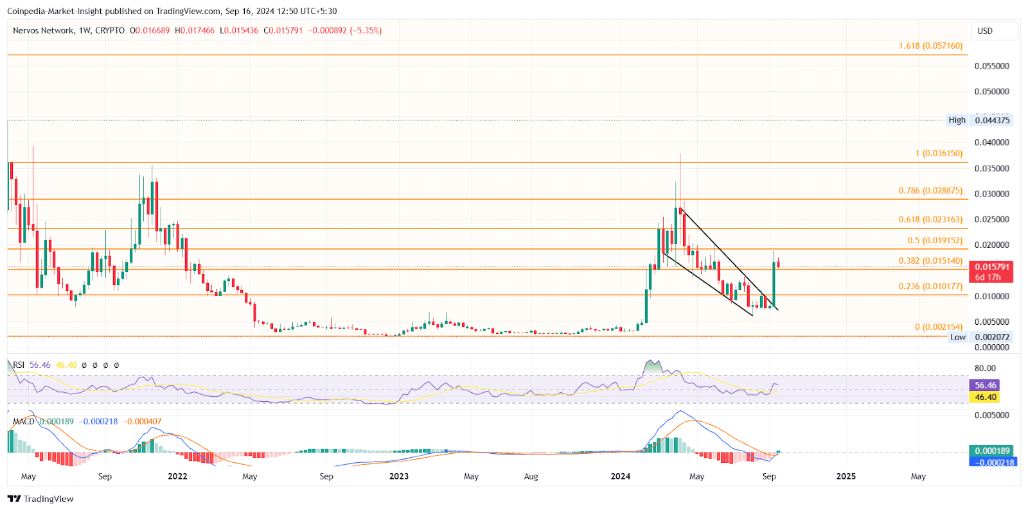Viewport: 1028px width, 511px height.
Task: Open the MACD indicator legend
Action: point(24,421)
